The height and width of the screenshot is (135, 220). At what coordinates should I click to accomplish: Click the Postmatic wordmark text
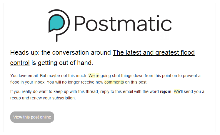[123, 24]
